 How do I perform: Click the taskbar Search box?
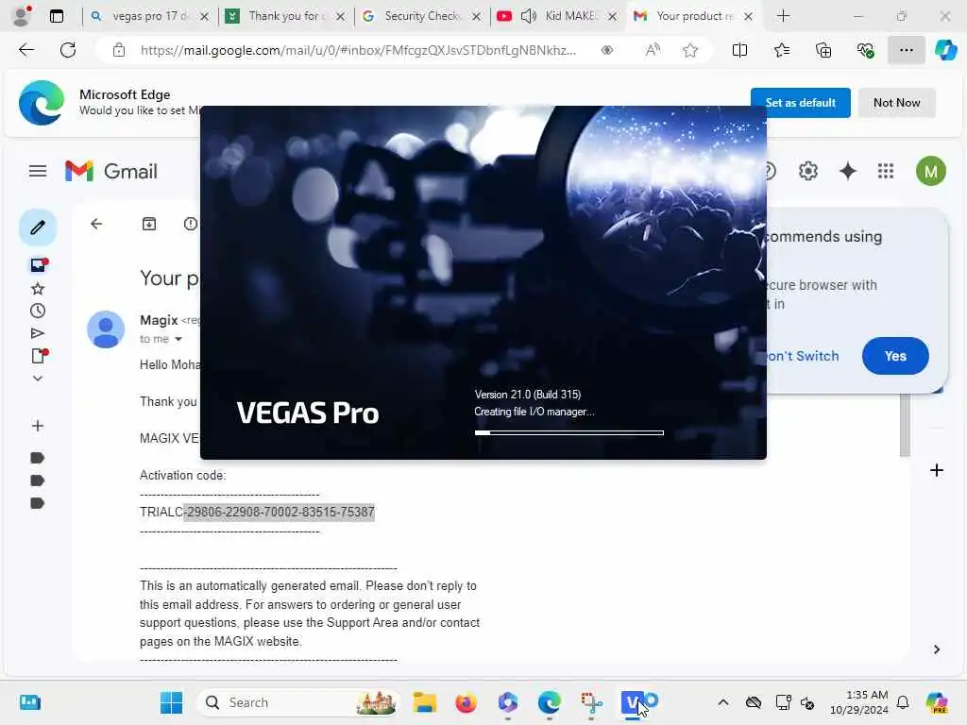point(298,702)
